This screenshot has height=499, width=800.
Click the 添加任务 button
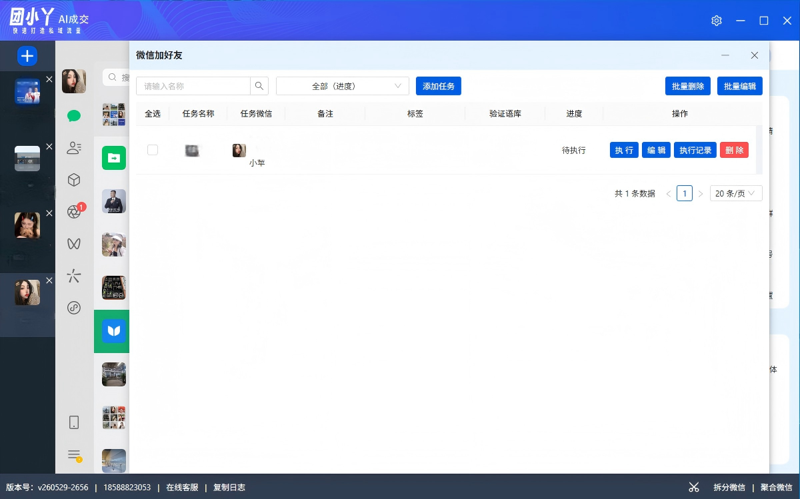(x=439, y=86)
